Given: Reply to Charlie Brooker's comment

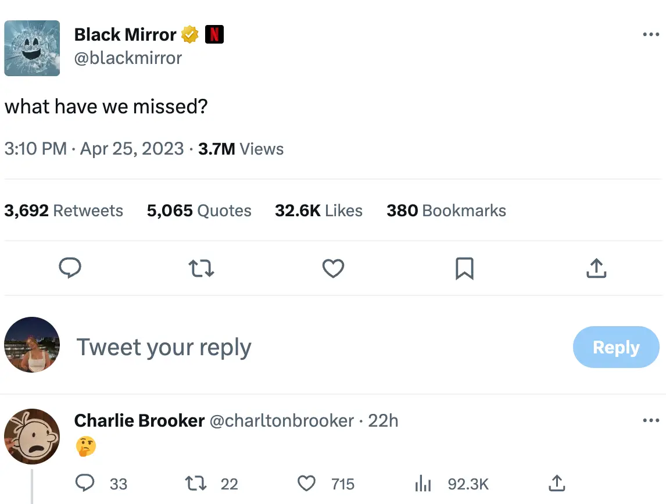Looking at the screenshot, I should (85, 484).
